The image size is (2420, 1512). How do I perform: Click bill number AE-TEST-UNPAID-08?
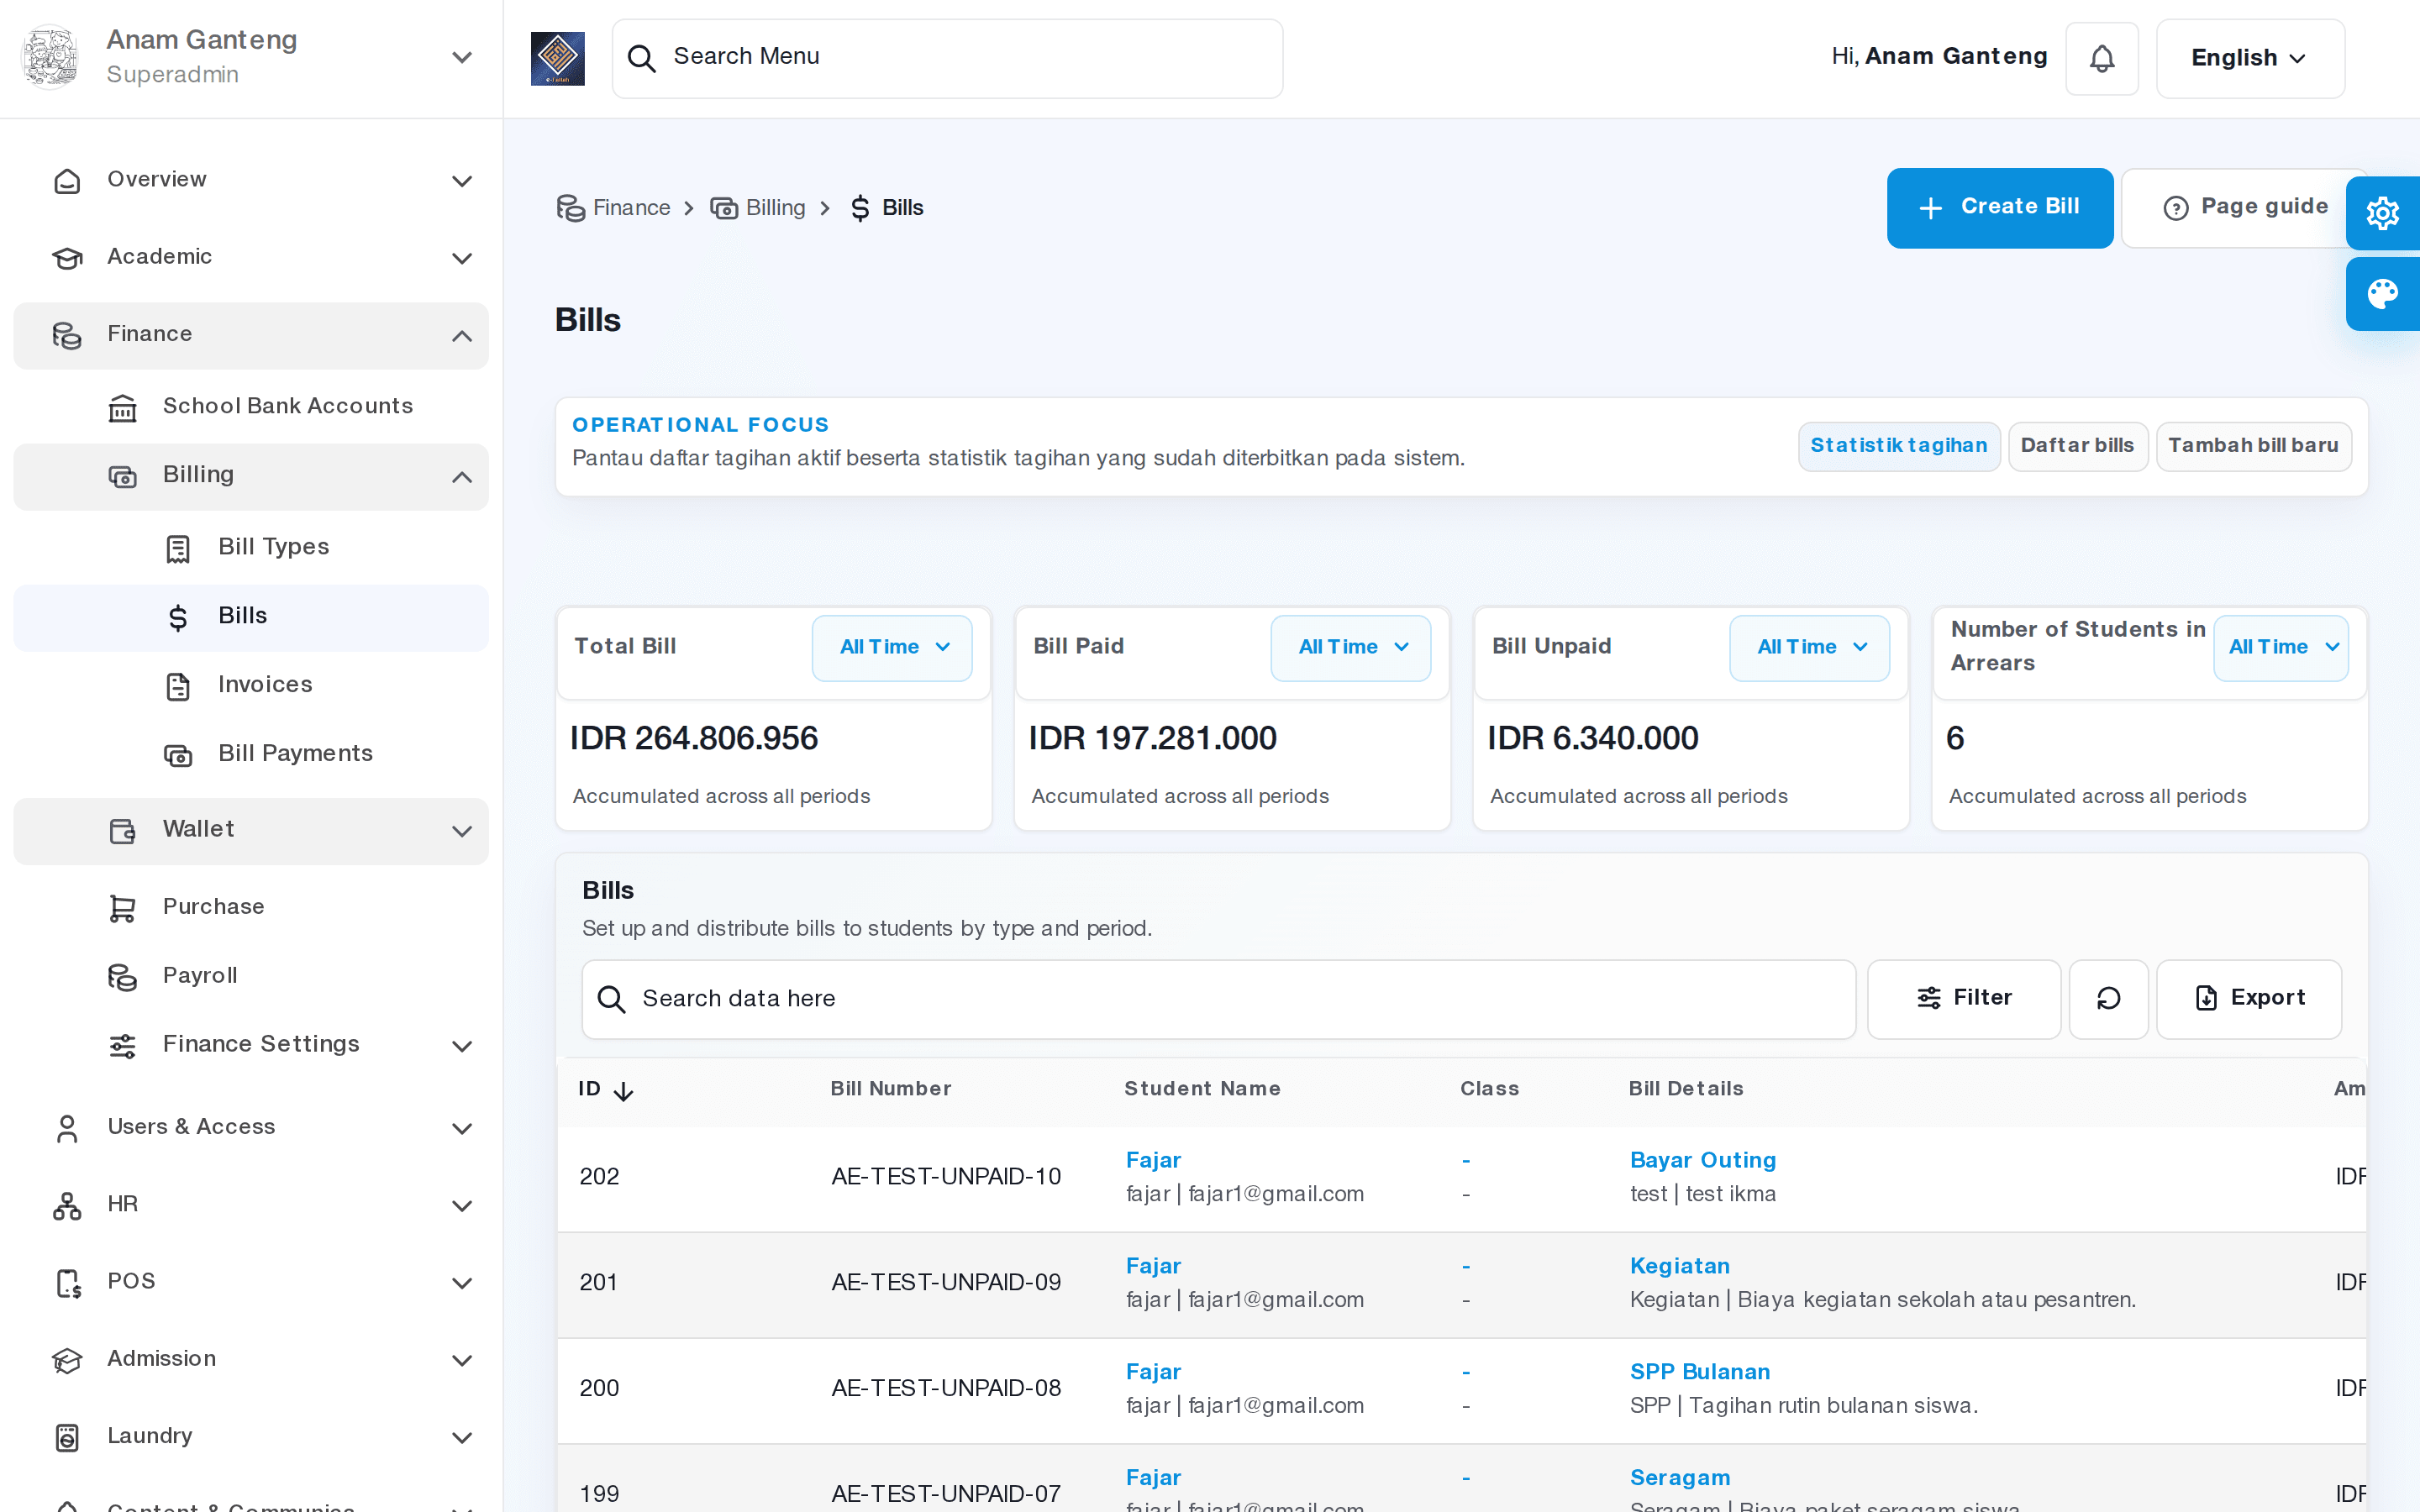click(945, 1388)
